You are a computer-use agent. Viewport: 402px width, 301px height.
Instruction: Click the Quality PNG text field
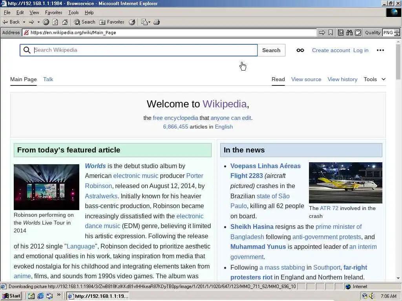tap(388, 33)
